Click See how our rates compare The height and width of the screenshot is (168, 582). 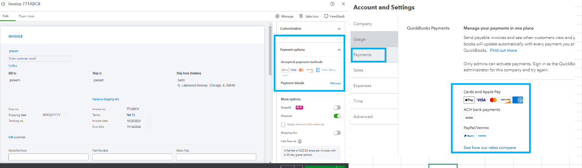pos(490,147)
